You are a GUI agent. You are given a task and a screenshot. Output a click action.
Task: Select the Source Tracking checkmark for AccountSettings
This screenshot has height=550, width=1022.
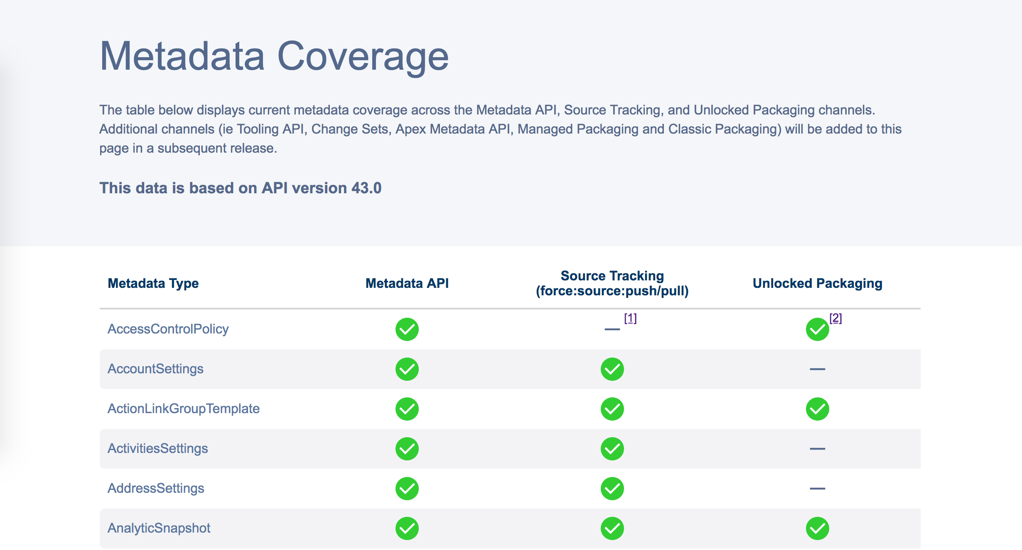tap(612, 369)
